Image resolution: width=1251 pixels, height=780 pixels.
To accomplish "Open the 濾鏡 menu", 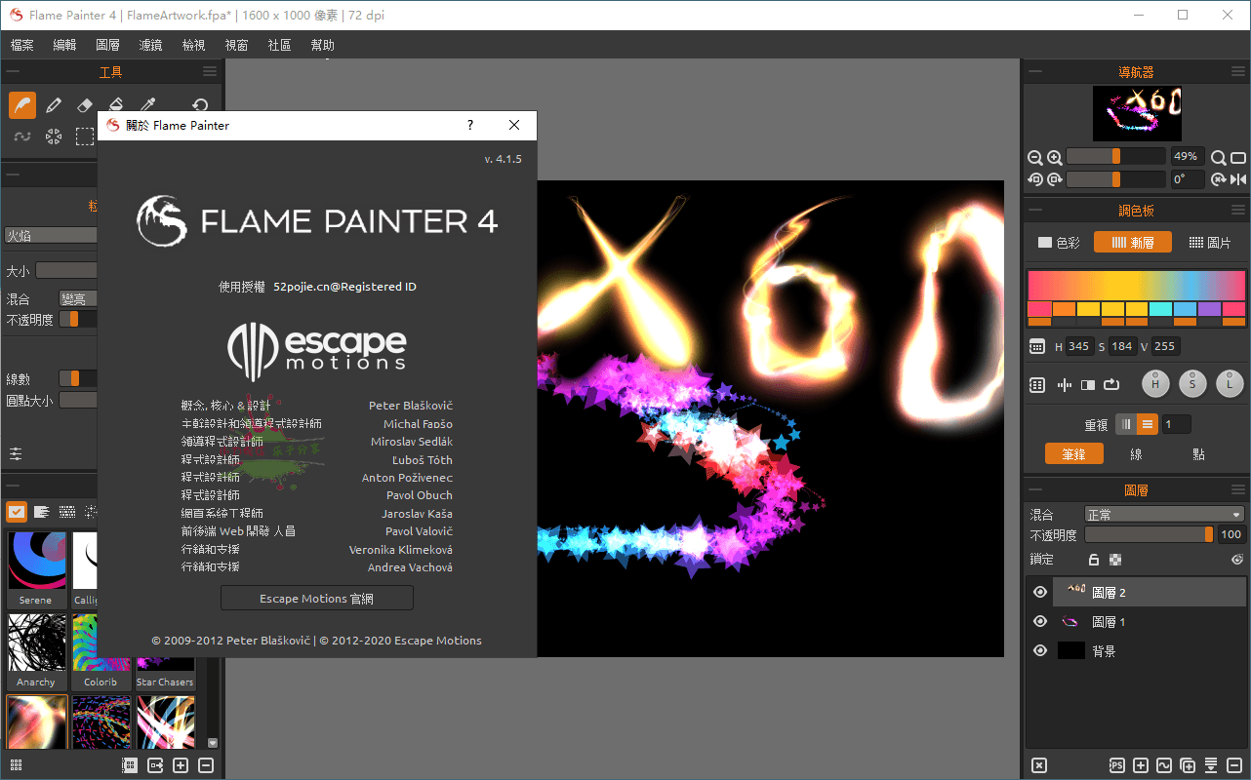I will pyautogui.click(x=151, y=45).
